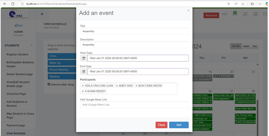Switch calendar to week view
This screenshot has width=269, height=136.
[x=246, y=46]
